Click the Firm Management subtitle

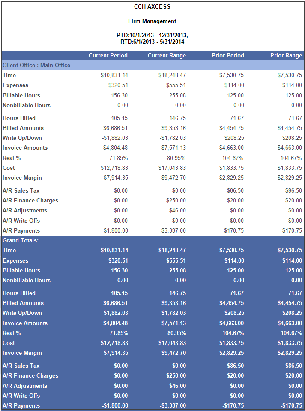tap(152, 21)
